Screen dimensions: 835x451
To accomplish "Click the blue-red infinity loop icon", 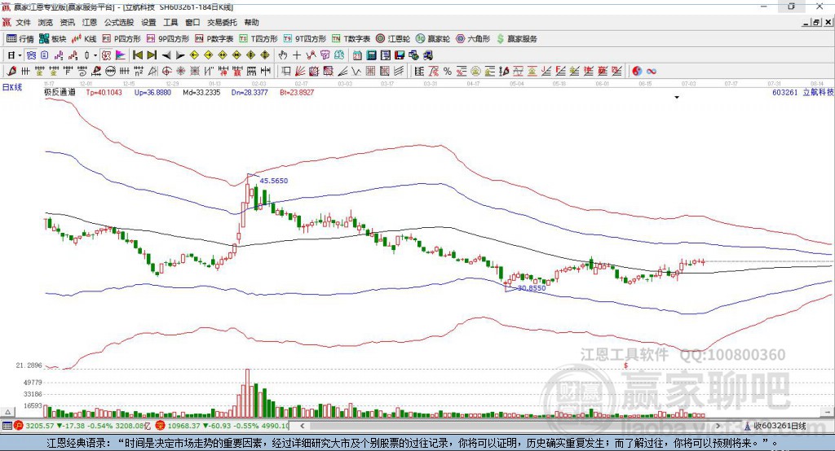I will [651, 71].
